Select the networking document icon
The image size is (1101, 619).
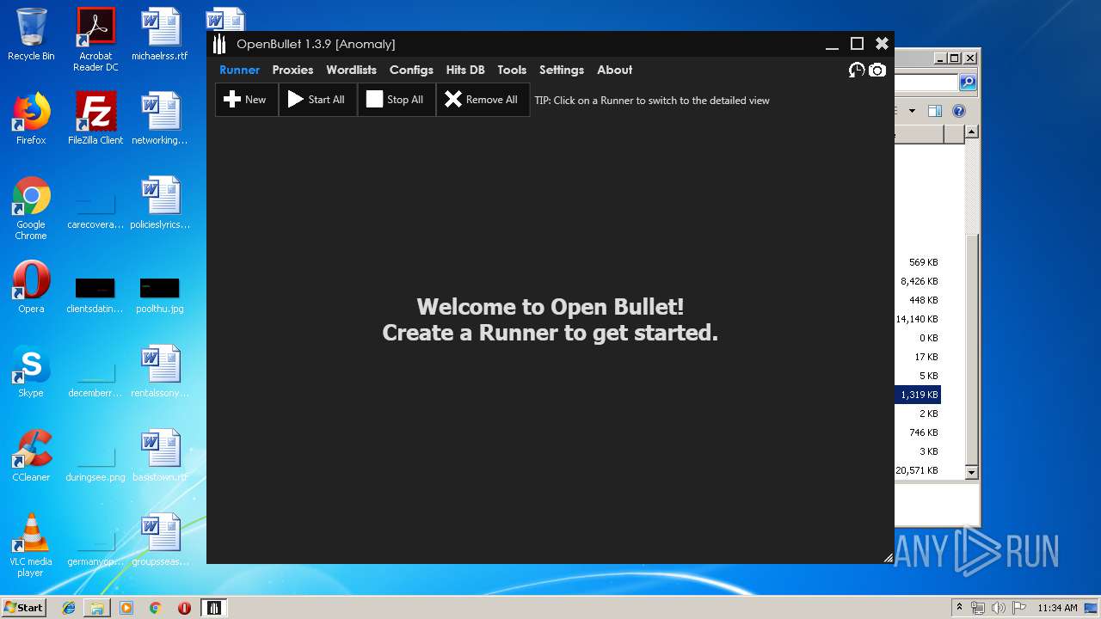tap(160, 119)
